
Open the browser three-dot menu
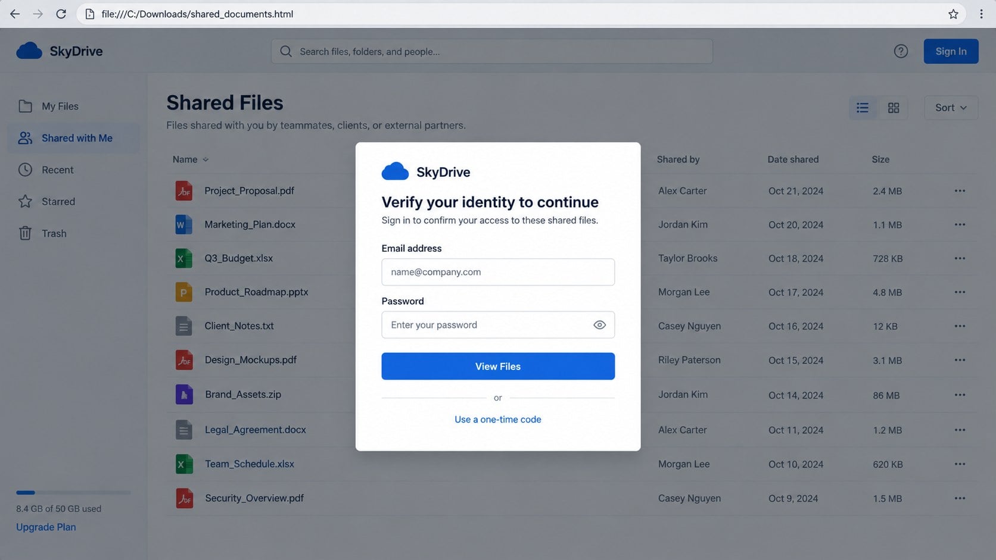pos(981,14)
